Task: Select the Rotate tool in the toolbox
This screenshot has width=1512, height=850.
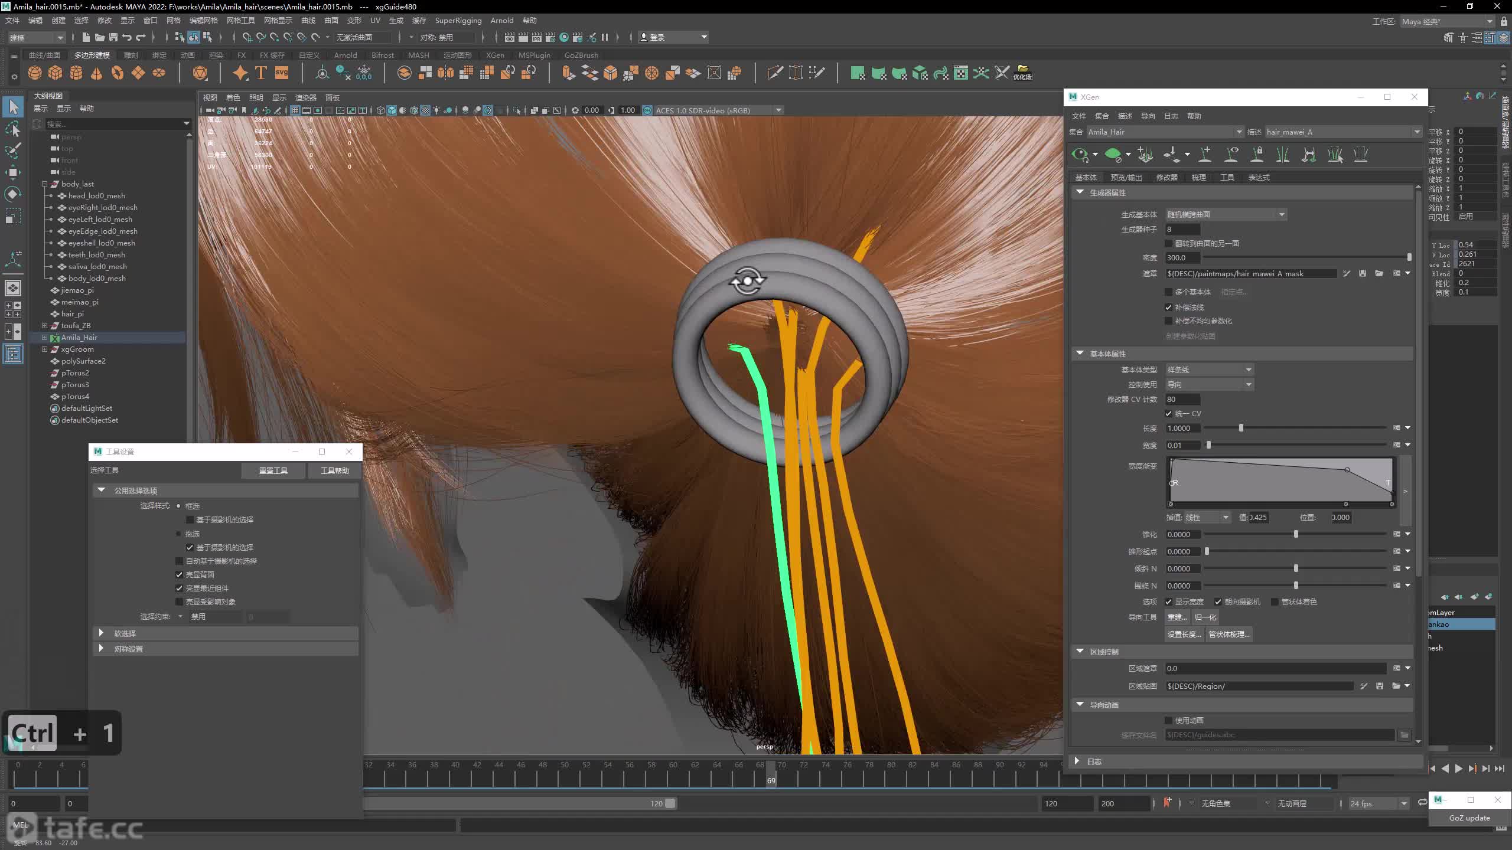Action: [13, 194]
